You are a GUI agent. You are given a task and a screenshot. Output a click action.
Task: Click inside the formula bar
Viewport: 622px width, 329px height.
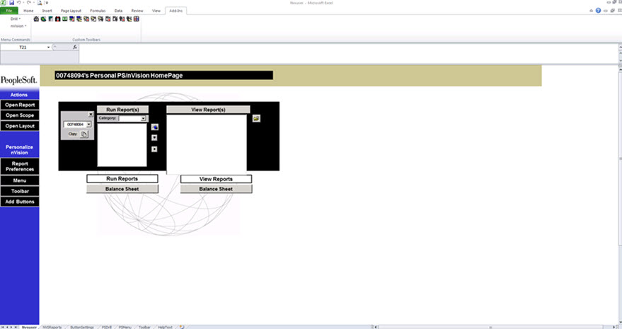point(348,53)
